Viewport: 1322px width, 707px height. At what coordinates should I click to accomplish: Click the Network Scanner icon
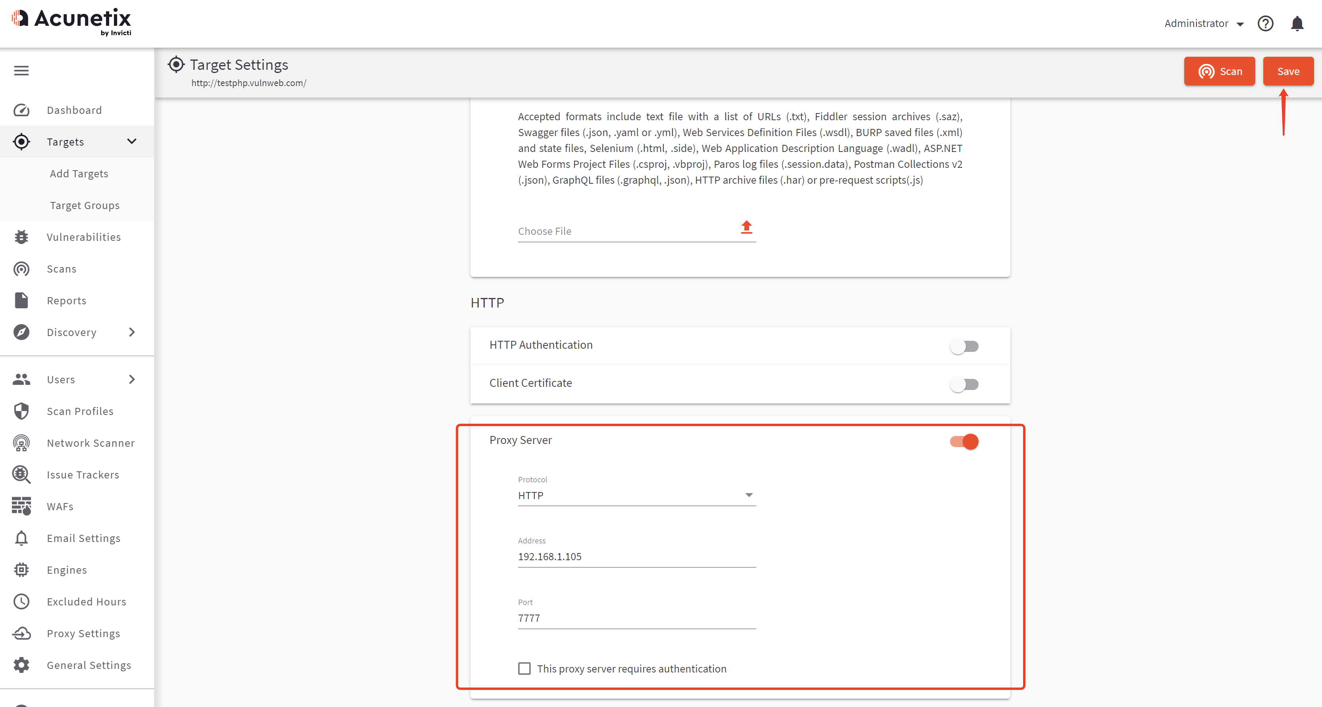coord(21,443)
